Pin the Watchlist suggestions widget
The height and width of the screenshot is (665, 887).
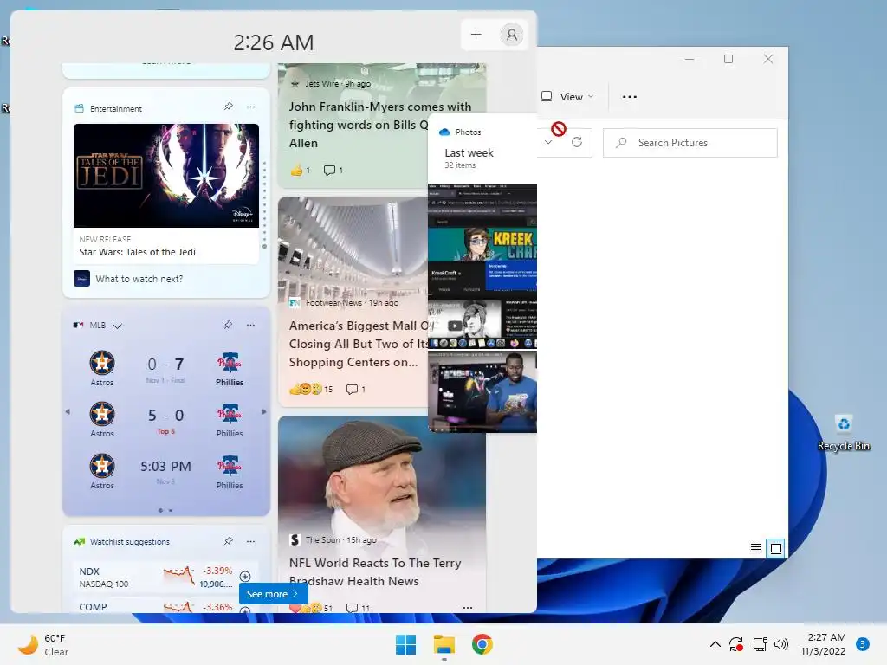tap(229, 541)
